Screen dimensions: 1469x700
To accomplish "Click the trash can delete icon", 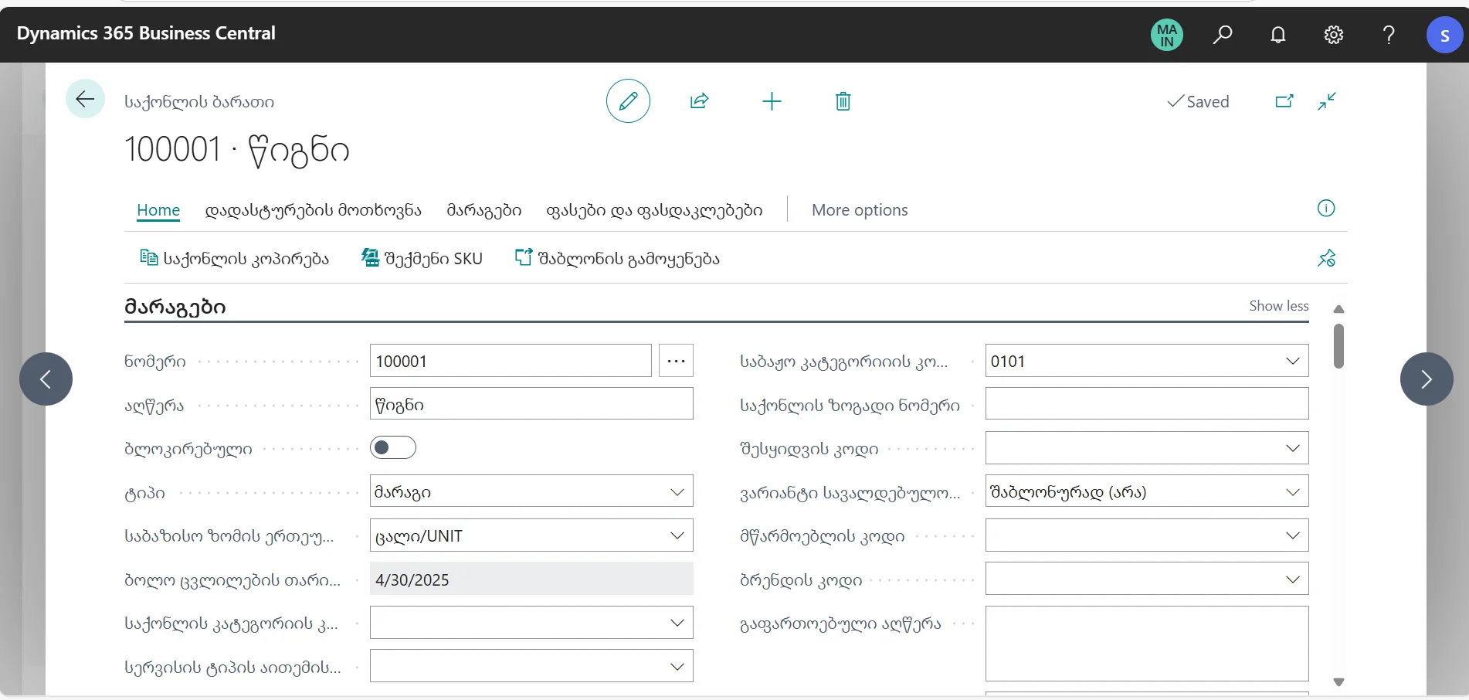I will 843,101.
